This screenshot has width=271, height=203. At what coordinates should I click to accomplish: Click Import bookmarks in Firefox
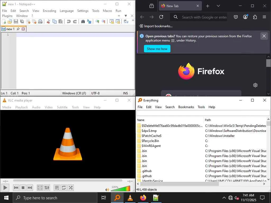tap(156, 26)
